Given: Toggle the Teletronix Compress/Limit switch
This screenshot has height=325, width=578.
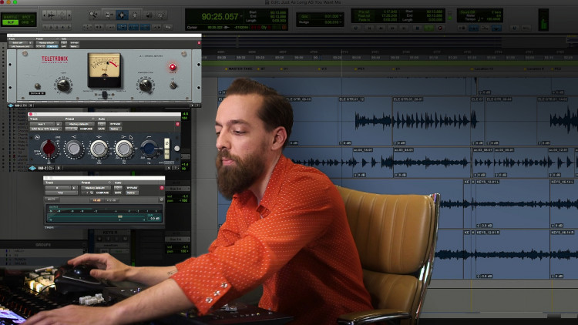Looking at the screenshot, I should pyautogui.click(x=38, y=86).
